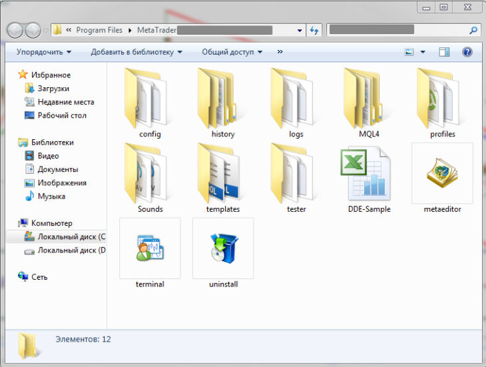Maximize the Explorer window

click(444, 7)
